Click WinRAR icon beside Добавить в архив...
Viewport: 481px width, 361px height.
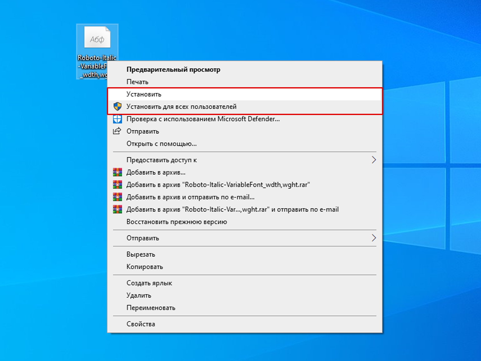117,172
